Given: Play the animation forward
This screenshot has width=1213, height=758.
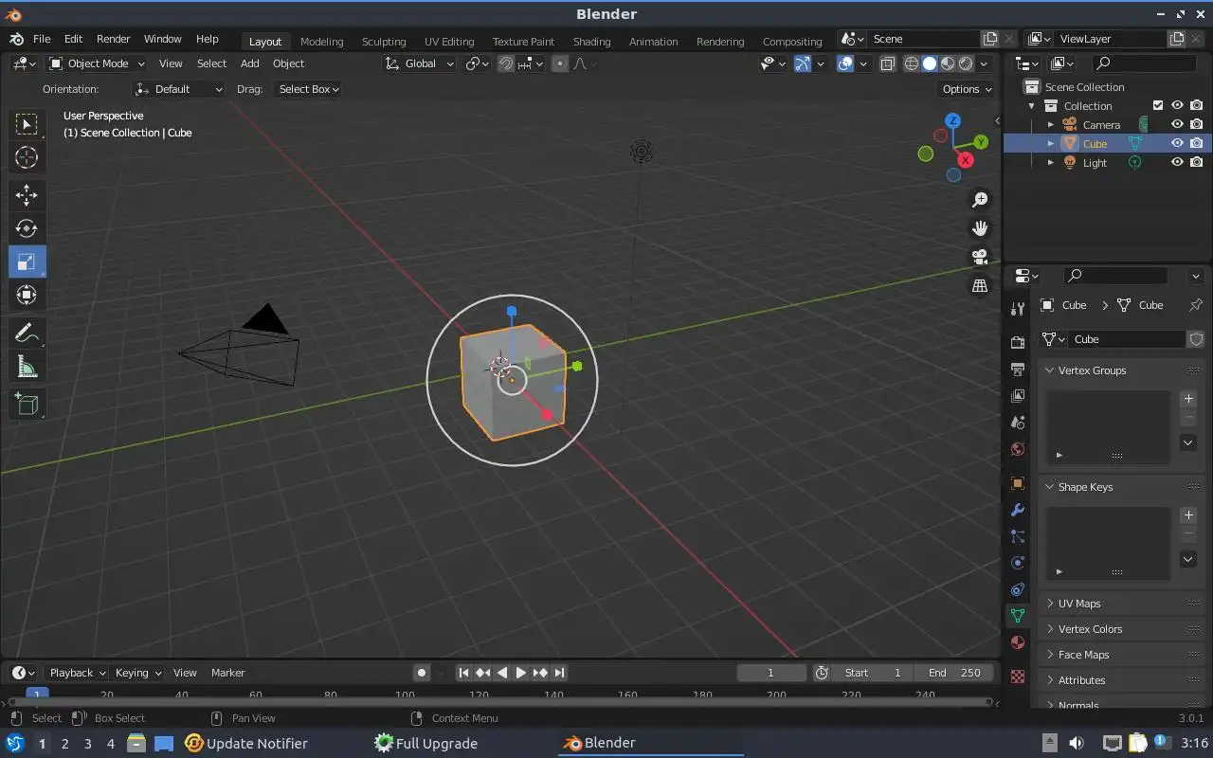Looking at the screenshot, I should pyautogui.click(x=520, y=673).
